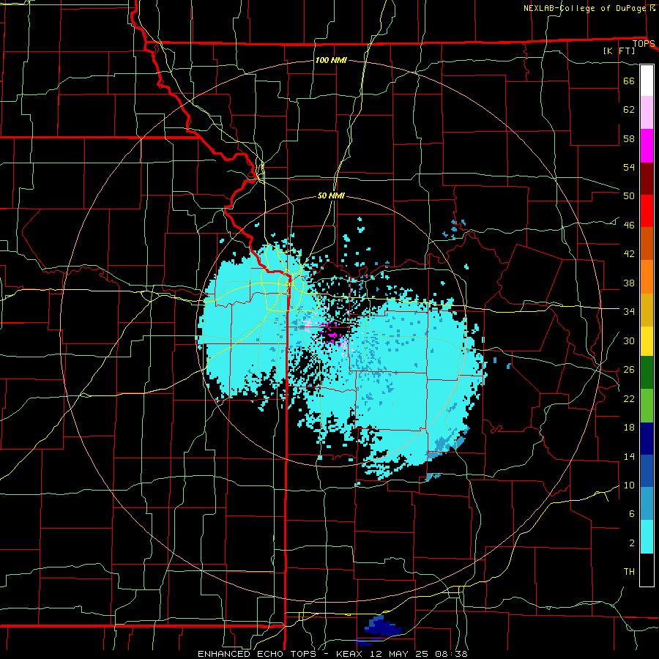Viewport: 659px width, 659px height.
Task: Click the dark orange 42-46 kft swatch
Action: pyautogui.click(x=647, y=244)
